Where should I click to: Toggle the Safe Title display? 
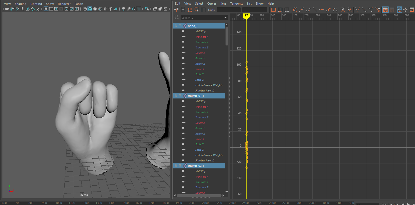coord(77,9)
